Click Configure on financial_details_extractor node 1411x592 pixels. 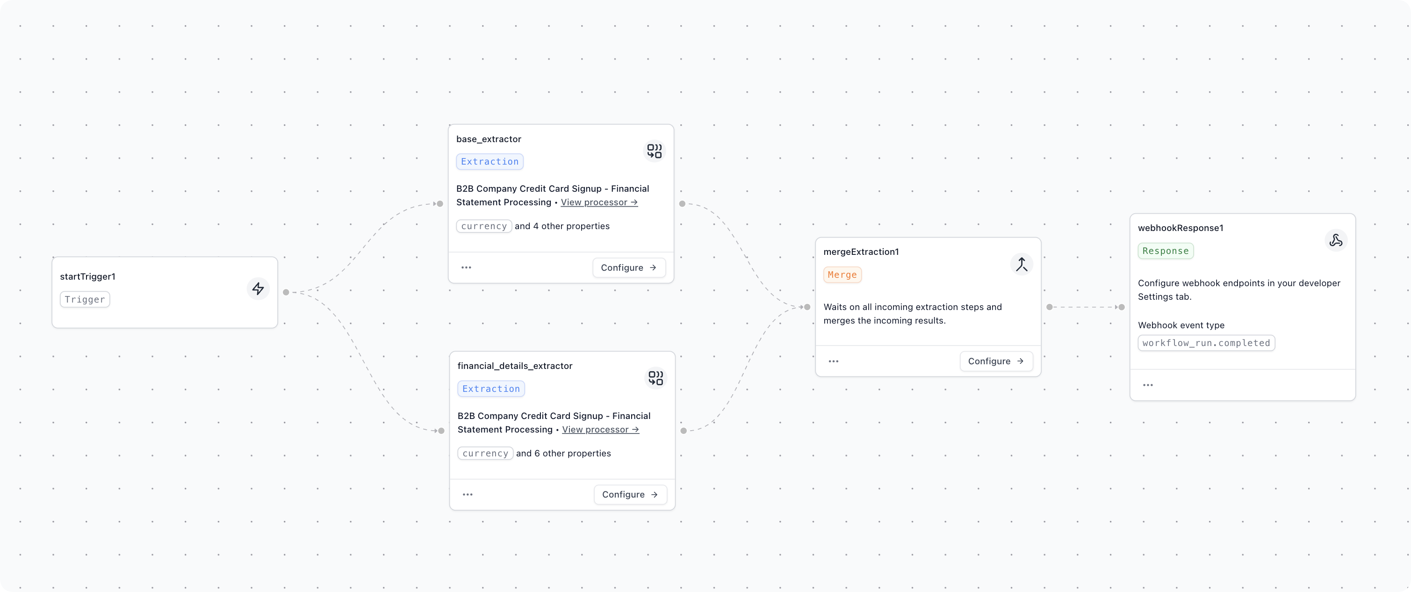point(630,495)
